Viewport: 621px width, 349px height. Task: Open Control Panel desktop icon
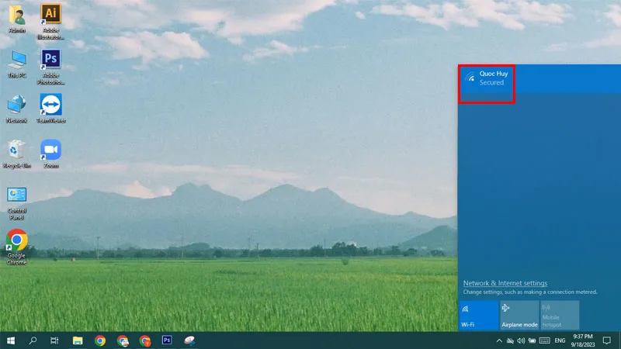[16, 197]
